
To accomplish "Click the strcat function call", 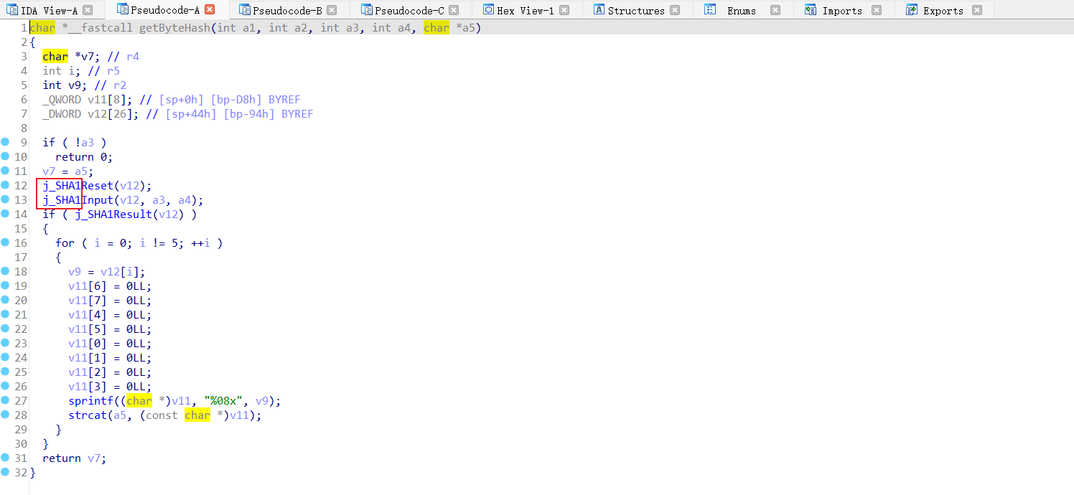I will click(x=88, y=415).
